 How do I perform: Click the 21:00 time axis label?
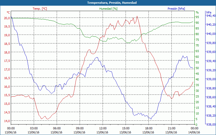pyautogui.click(x=172, y=129)
